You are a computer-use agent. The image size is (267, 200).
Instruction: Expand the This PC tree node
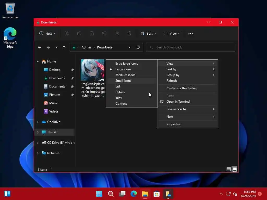pos(38,132)
